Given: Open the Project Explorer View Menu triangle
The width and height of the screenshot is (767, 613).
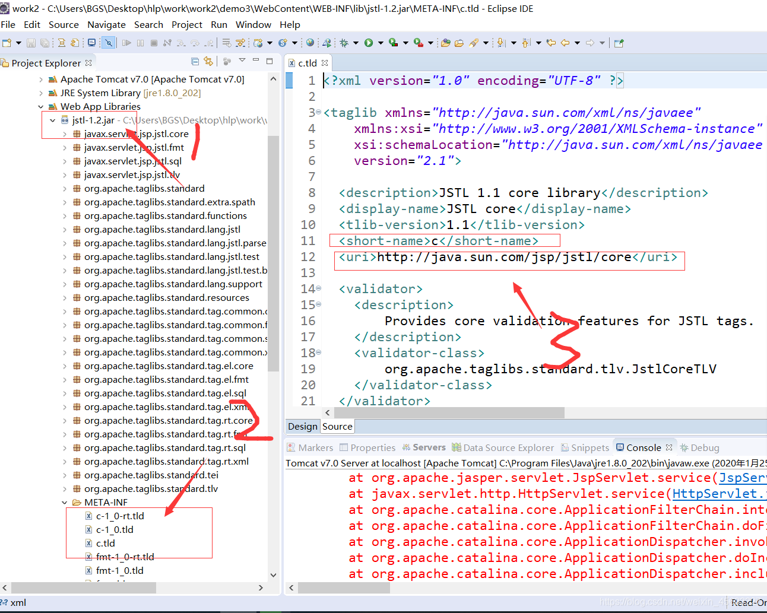Looking at the screenshot, I should tap(242, 61).
